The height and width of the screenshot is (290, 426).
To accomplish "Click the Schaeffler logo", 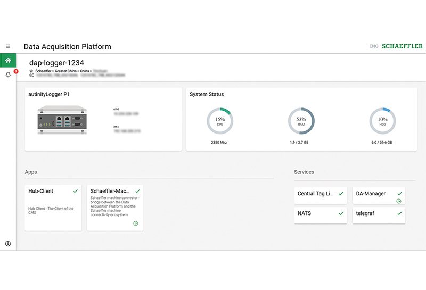I will pos(403,46).
